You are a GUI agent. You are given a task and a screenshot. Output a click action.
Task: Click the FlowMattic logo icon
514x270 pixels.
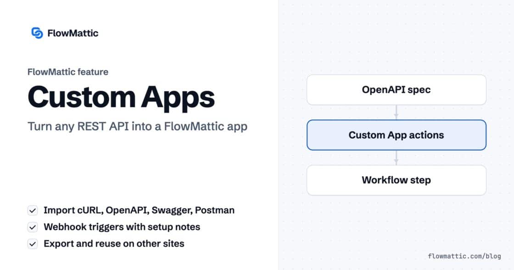tap(37, 33)
